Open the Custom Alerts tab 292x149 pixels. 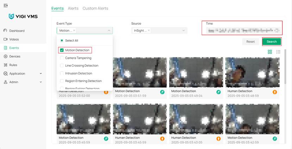coord(95,8)
